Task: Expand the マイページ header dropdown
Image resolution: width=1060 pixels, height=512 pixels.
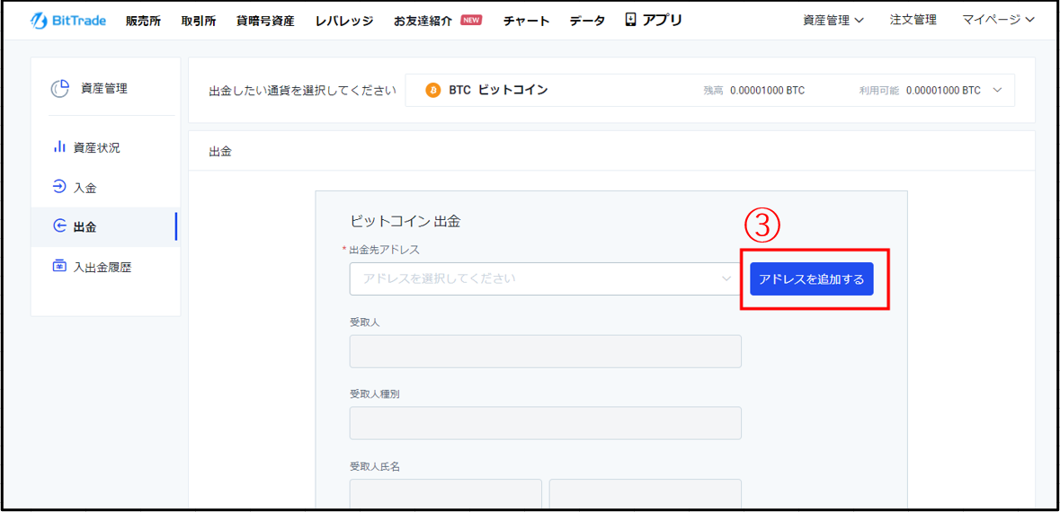Action: [999, 21]
